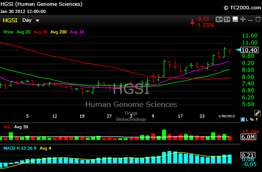Click the save floppy disk icon
This screenshot has height=172, width=262.
coord(235,19)
